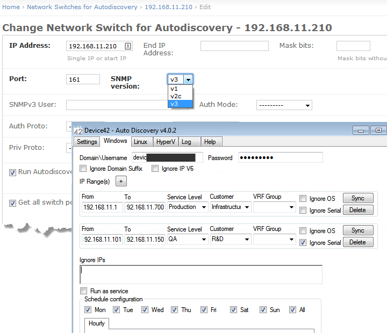Uncheck Thu schedule day
Viewport: 387px width, 333px height.
(174, 309)
